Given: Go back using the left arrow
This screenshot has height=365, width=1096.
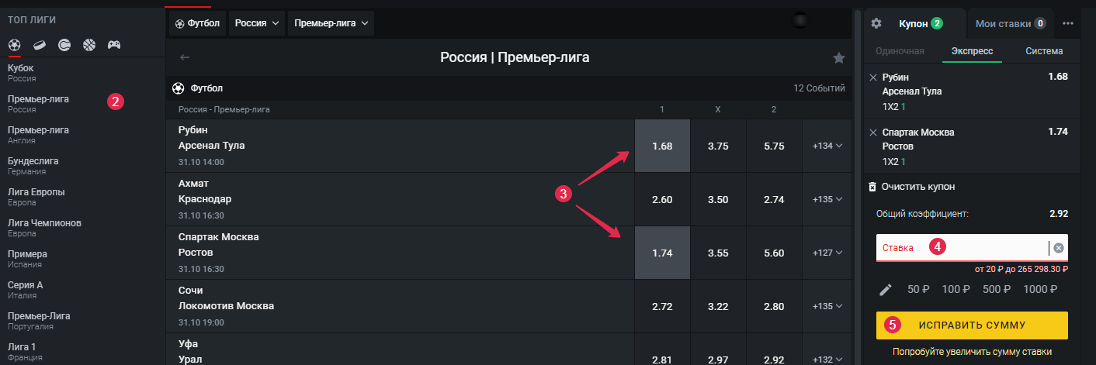Looking at the screenshot, I should (x=185, y=57).
